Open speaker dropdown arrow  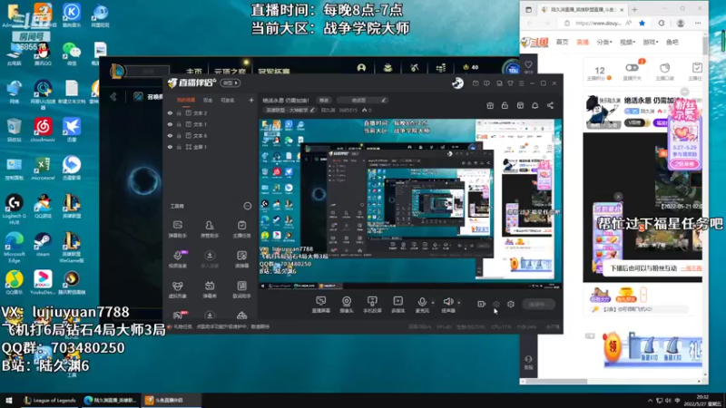tap(459, 303)
